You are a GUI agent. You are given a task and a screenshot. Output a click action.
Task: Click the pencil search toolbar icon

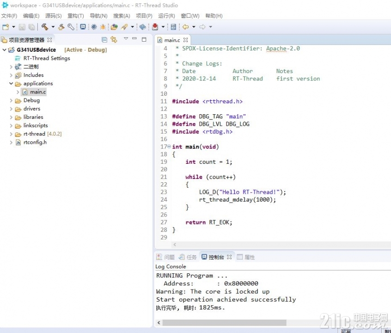[x=124, y=27]
